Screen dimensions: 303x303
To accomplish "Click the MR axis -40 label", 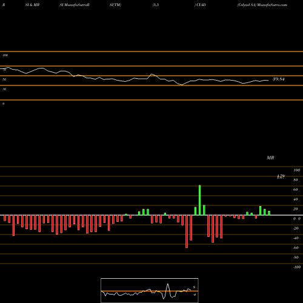I will [x=296, y=238].
